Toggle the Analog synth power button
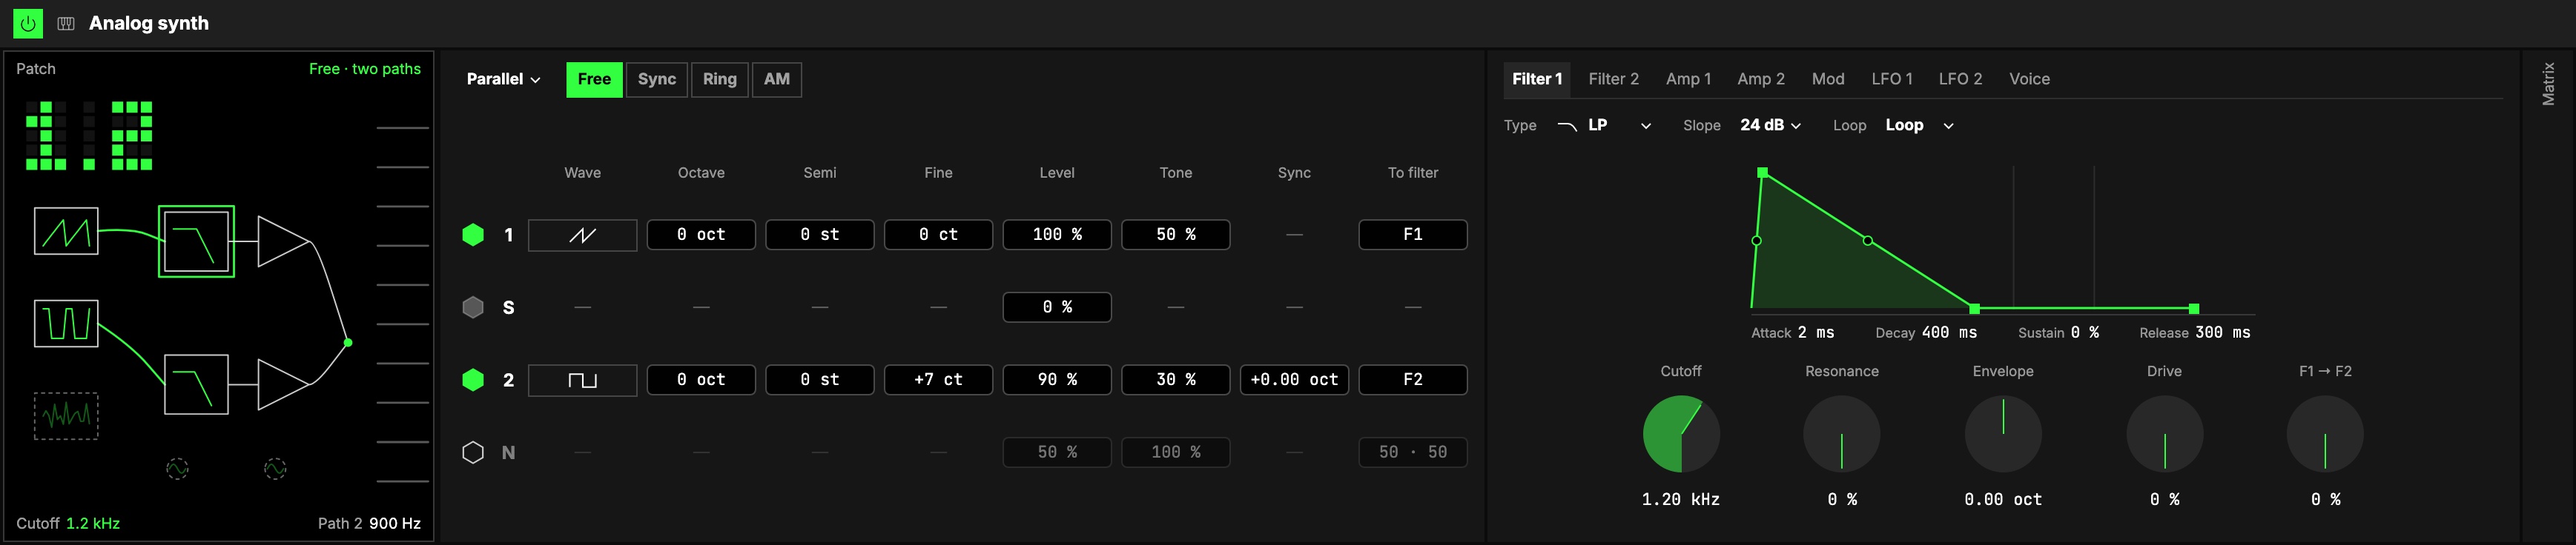Viewport: 2576px width, 545px height. pos(28,23)
